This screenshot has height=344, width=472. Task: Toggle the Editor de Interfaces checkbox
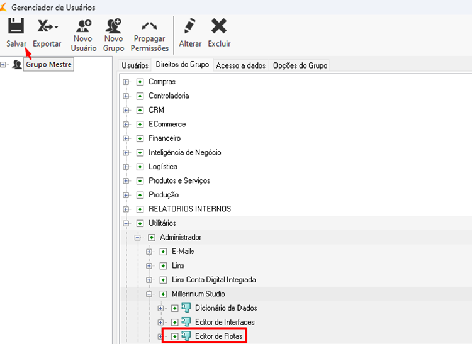pyautogui.click(x=174, y=322)
